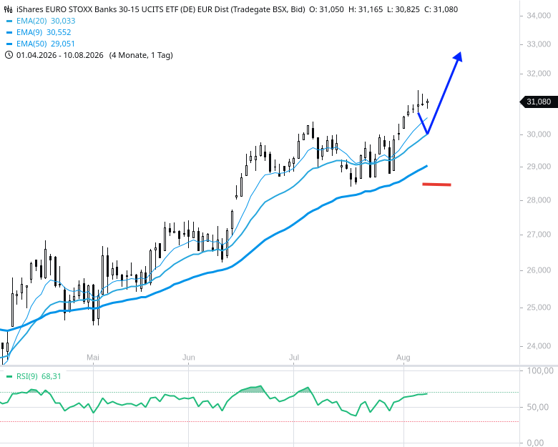Click the 24,000 price axis label
The width and height of the screenshot is (558, 447).
(539, 346)
